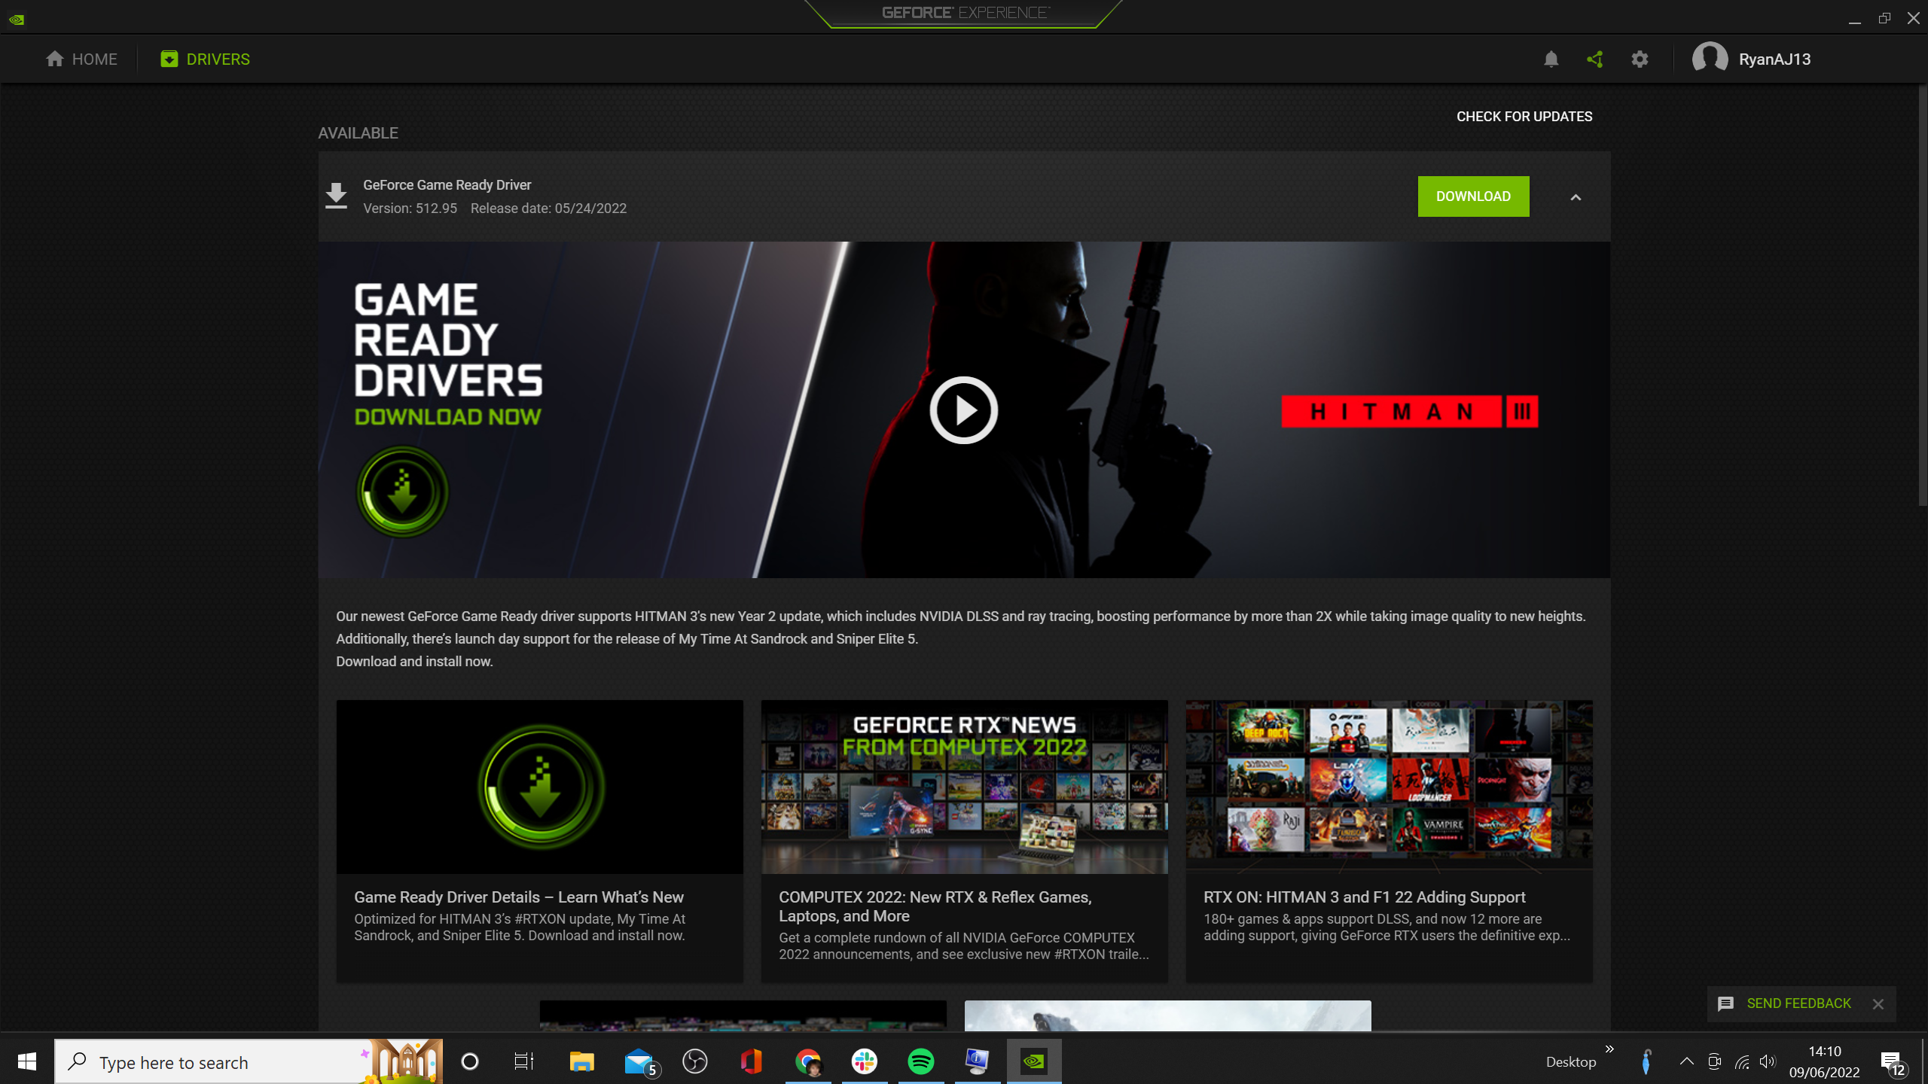Open the COMPUTEX 2022 news card
The width and height of the screenshot is (1928, 1084).
coord(964,840)
